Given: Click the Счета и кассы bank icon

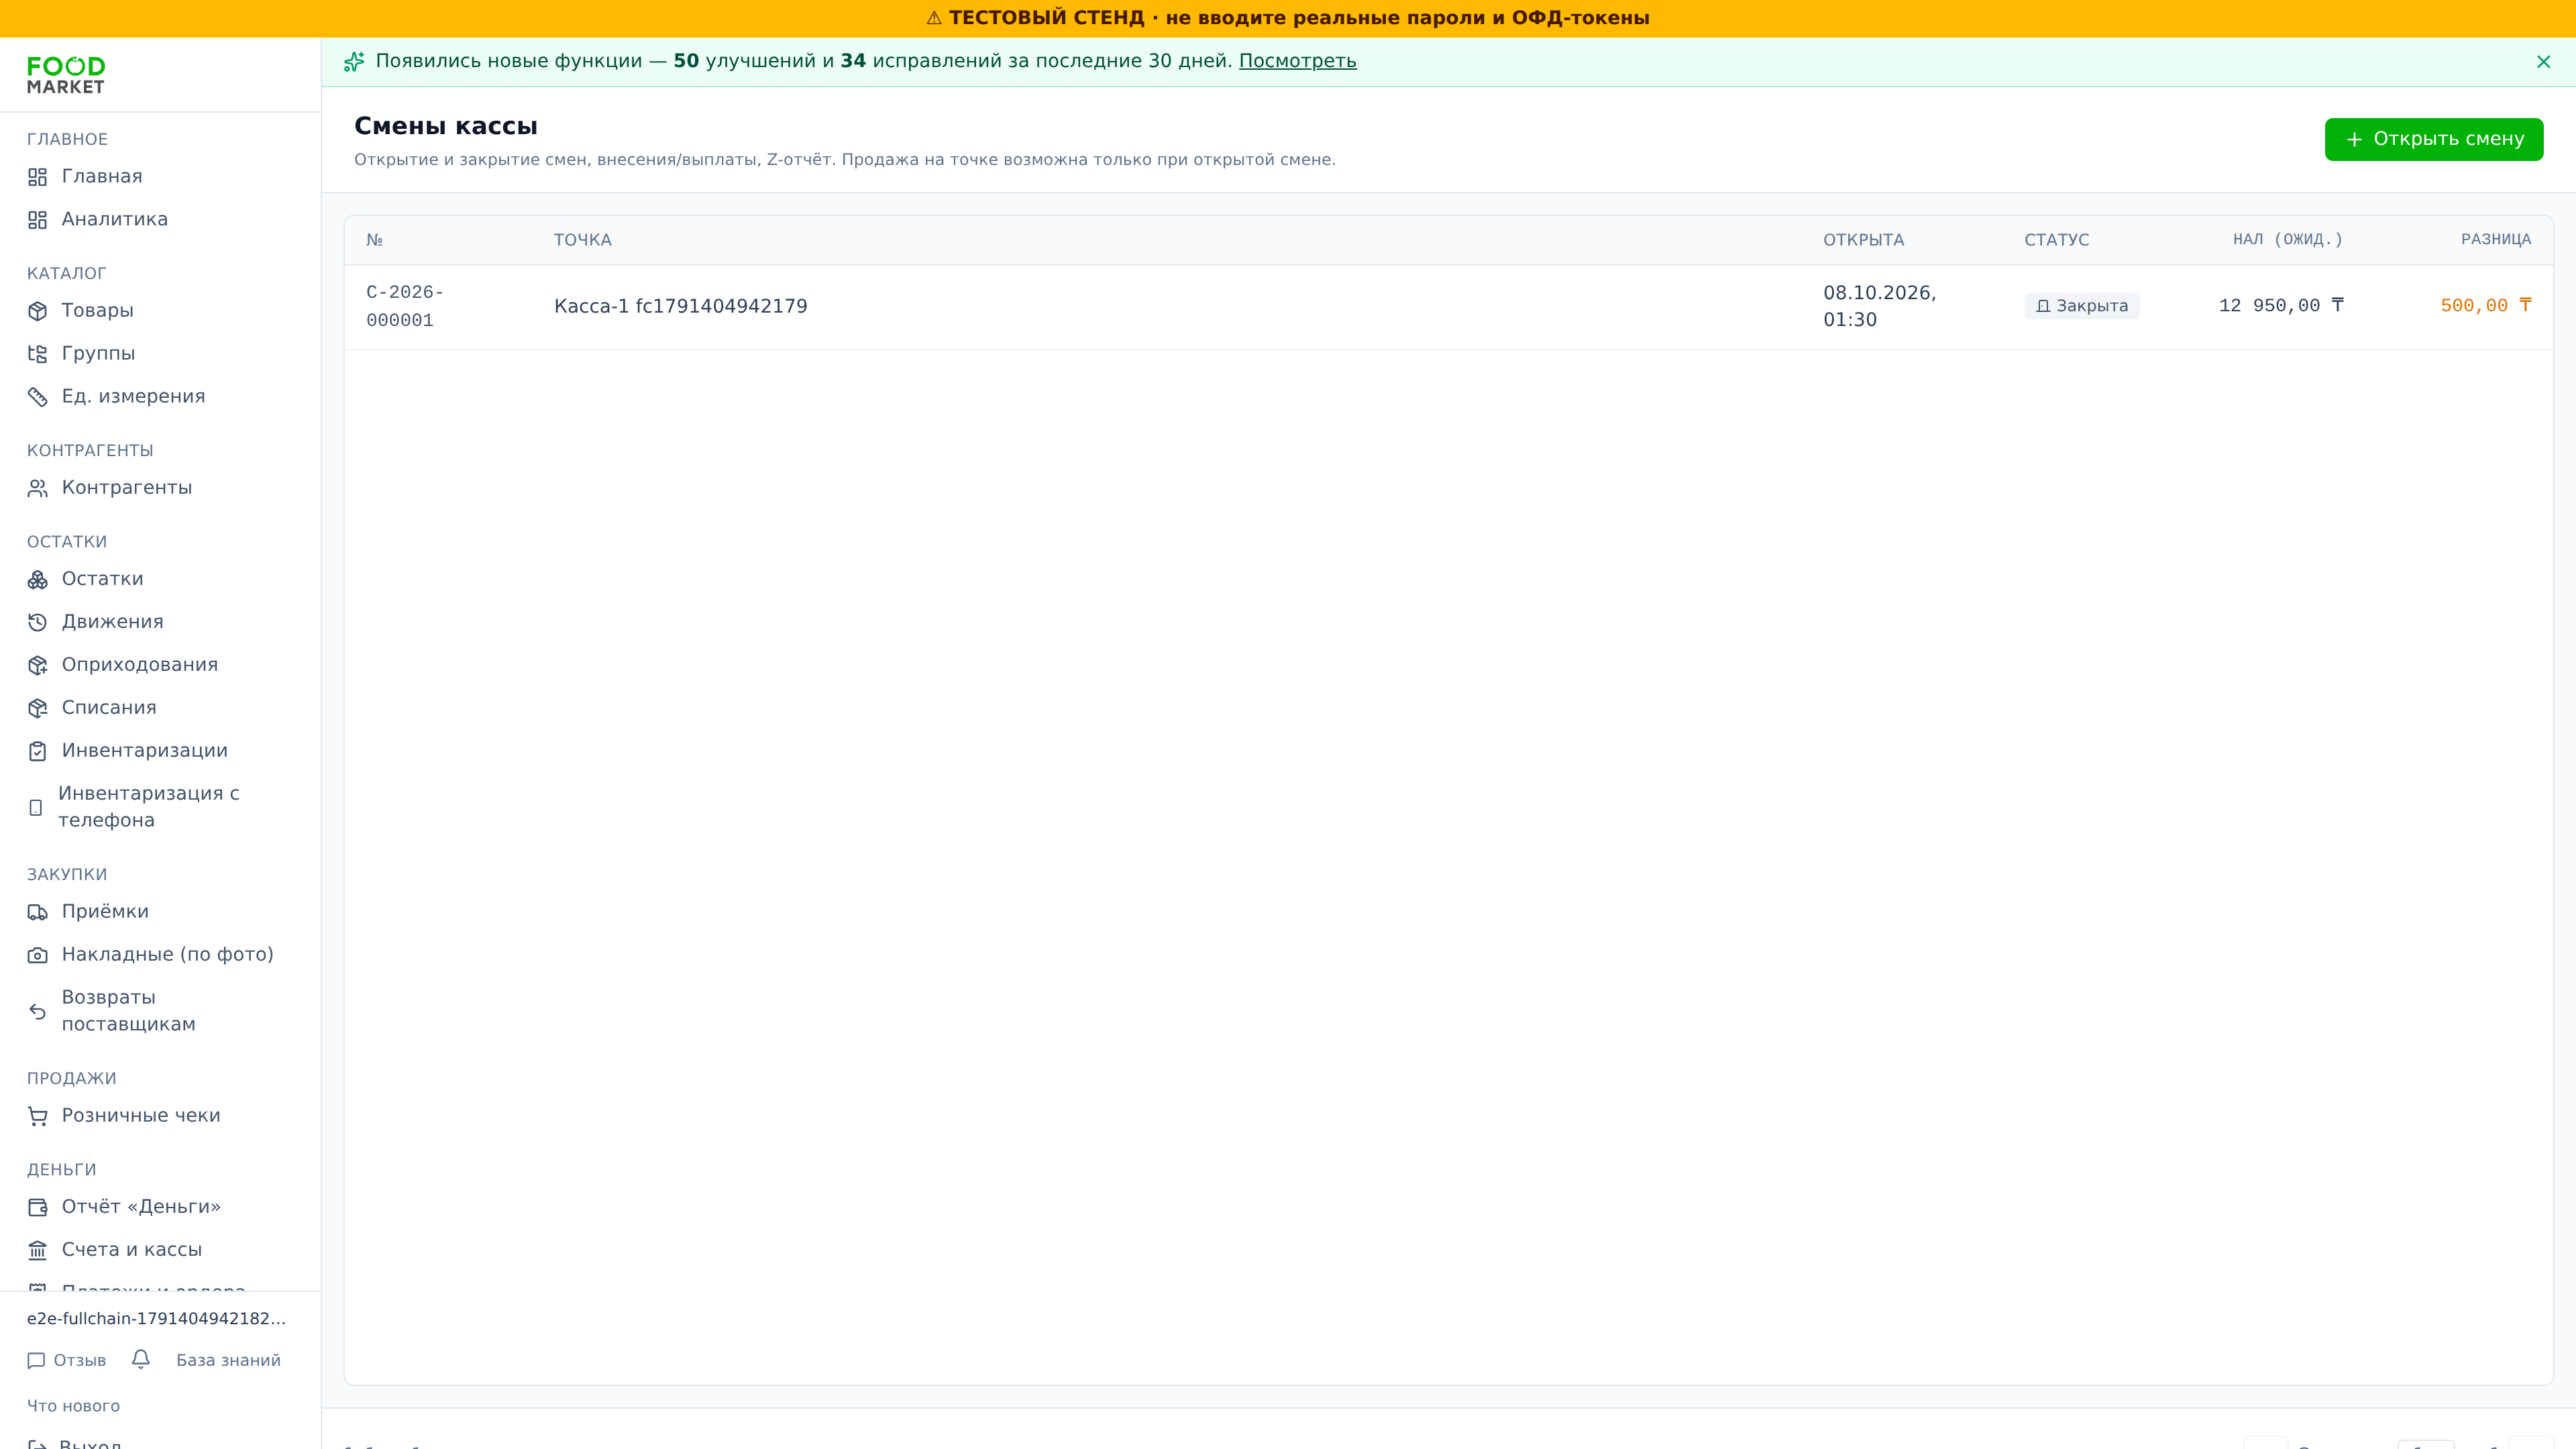Looking at the screenshot, I should coord(38,1250).
